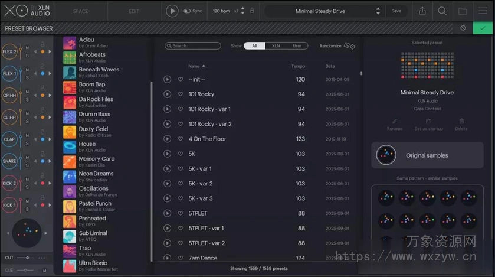This screenshot has height=277, width=495.
Task: Switch to the SPACE tab
Action: click(80, 11)
